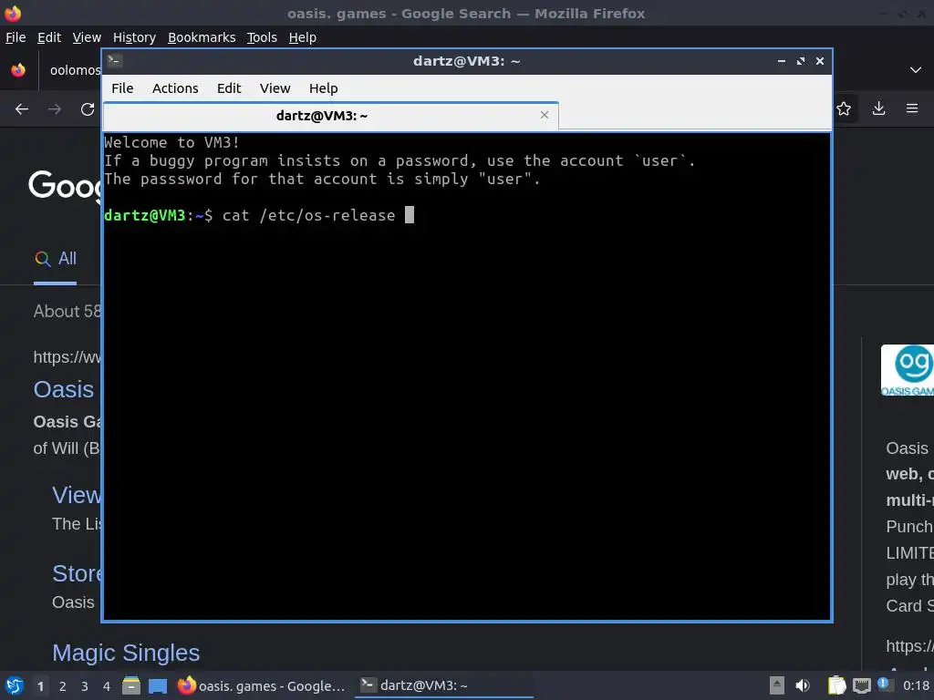
Task: Click the terminal icon in the window title bar
Action: (x=115, y=61)
